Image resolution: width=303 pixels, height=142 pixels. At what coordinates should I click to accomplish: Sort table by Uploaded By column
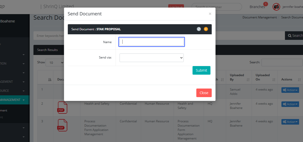click(248, 79)
